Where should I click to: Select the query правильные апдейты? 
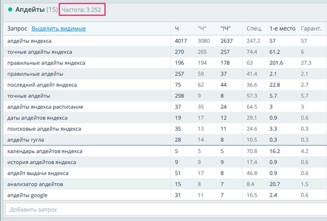click(x=35, y=74)
